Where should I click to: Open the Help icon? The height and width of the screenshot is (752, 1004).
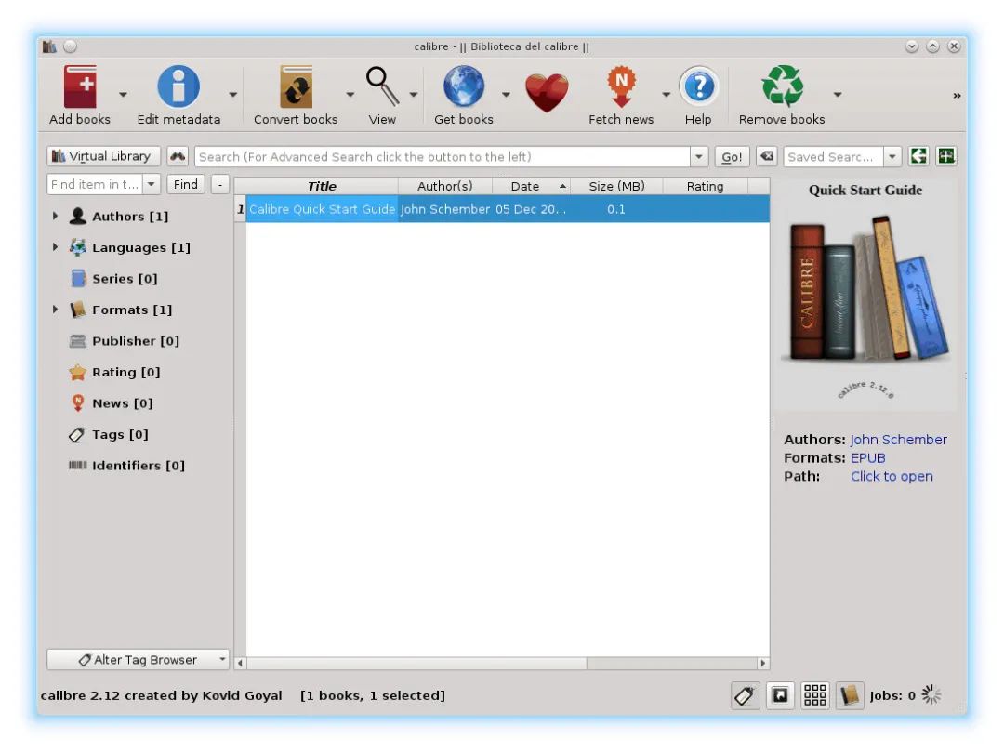point(698,89)
